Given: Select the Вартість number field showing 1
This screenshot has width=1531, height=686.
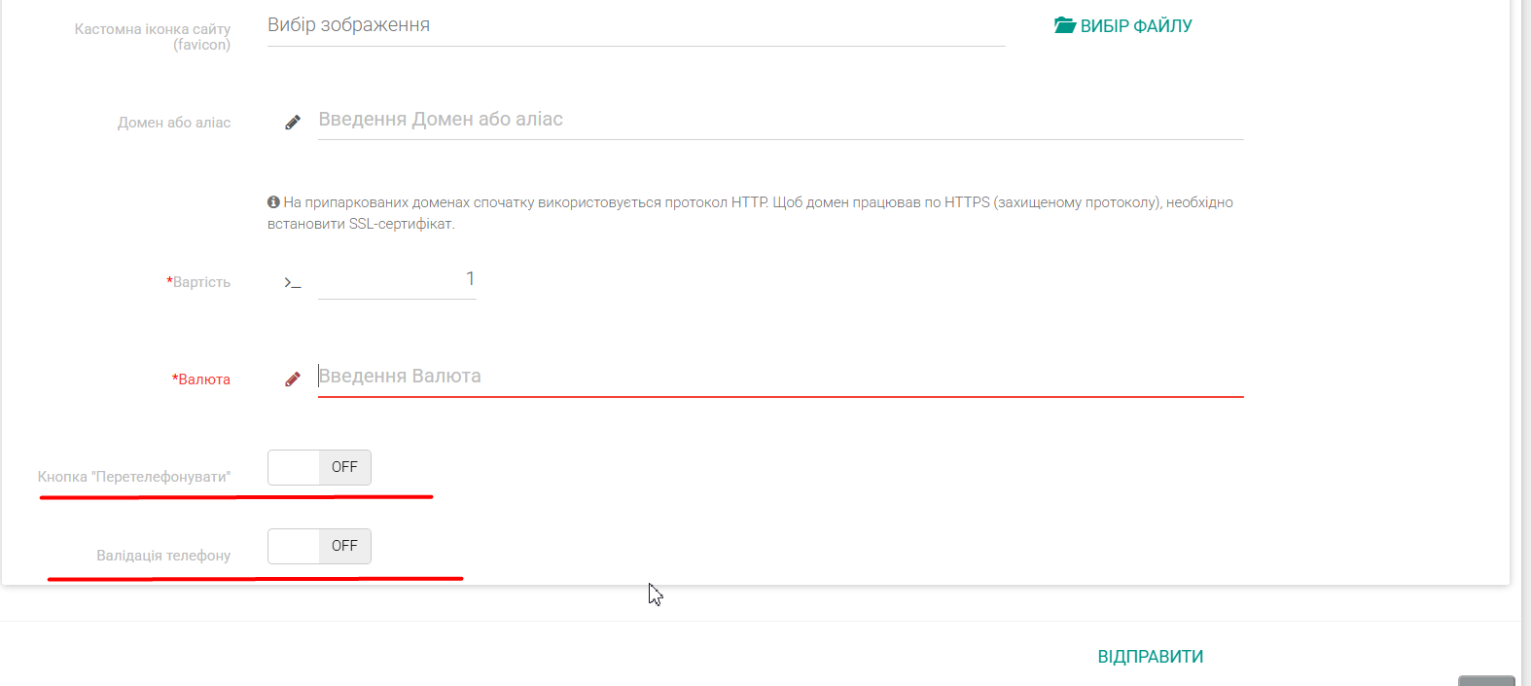Looking at the screenshot, I should [x=397, y=280].
